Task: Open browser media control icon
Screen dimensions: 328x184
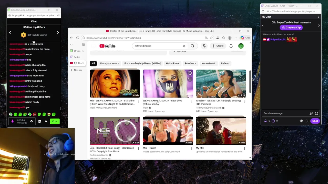Action: 217,38
